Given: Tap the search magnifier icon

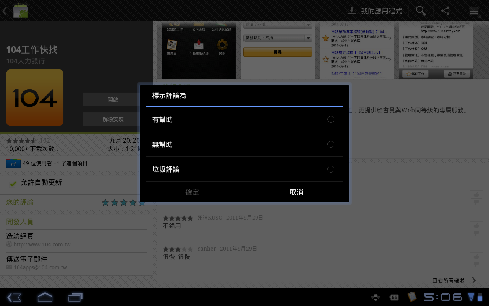Looking at the screenshot, I should click(x=421, y=11).
